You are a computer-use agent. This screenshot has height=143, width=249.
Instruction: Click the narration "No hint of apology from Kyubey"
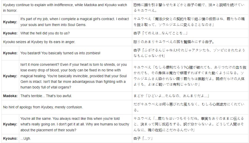pos(43,107)
